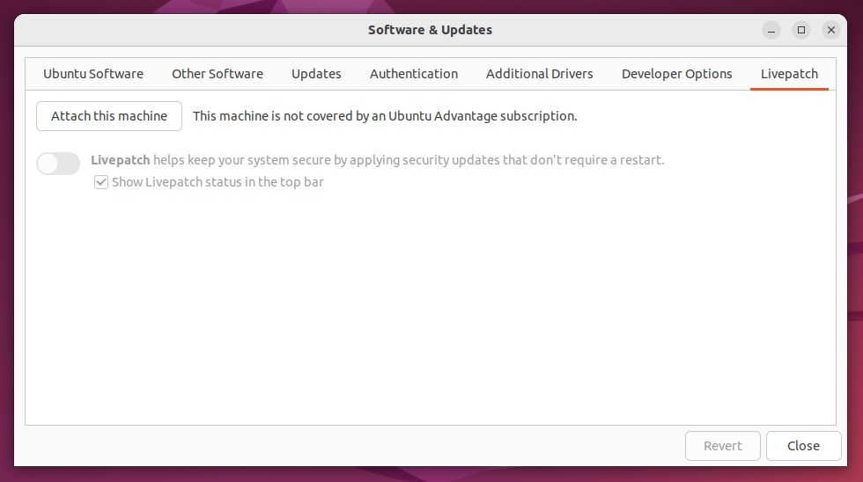Screen dimensions: 863x482
Task: Select the Authentication tab
Action: pos(414,74)
